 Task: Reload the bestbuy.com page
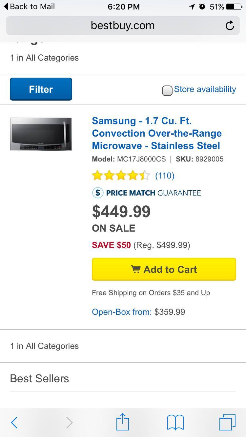click(x=230, y=26)
